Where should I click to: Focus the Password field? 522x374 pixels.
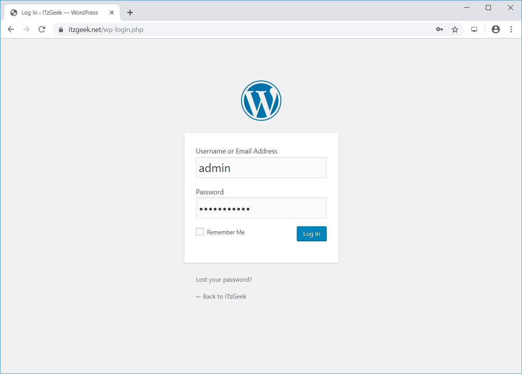[x=261, y=208]
